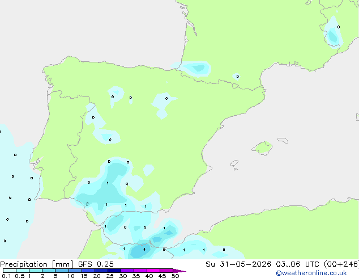Open the weatheronline.co.uk credit link

[311, 273]
